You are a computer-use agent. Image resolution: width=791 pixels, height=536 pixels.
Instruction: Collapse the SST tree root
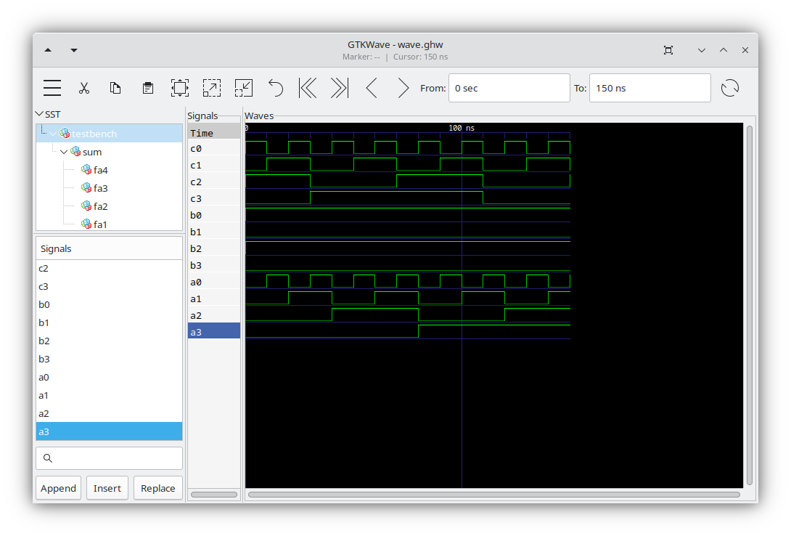(40, 114)
